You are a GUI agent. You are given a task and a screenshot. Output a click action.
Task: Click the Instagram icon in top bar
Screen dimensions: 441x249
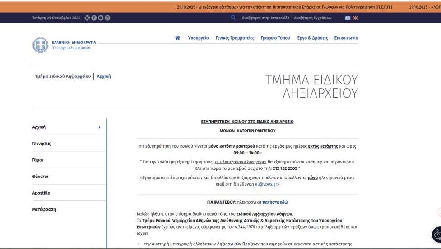point(107,18)
